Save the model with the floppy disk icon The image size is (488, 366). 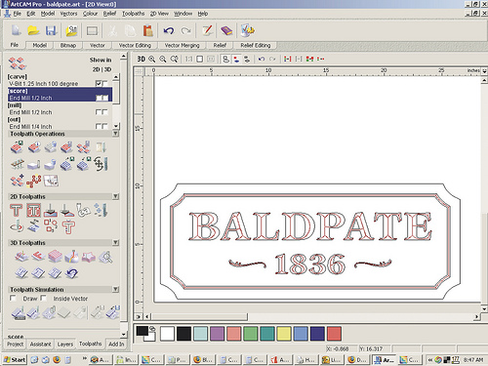click(51, 31)
